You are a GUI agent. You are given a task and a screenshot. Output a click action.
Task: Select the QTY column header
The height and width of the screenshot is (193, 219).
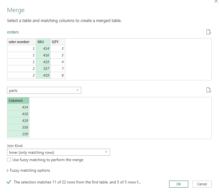tap(58, 42)
